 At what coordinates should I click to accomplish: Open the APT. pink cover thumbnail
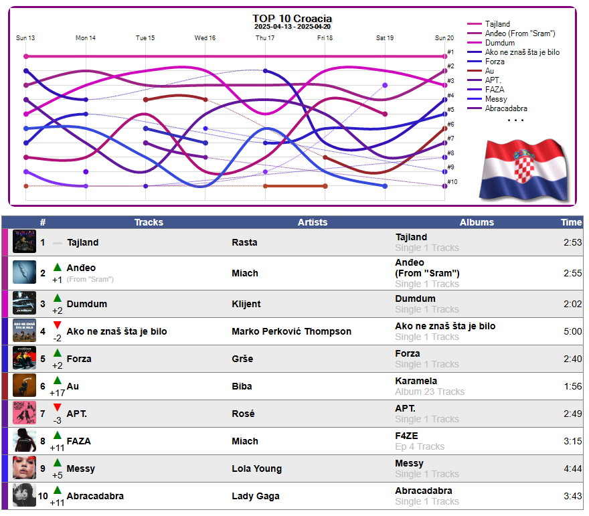pyautogui.click(x=24, y=413)
